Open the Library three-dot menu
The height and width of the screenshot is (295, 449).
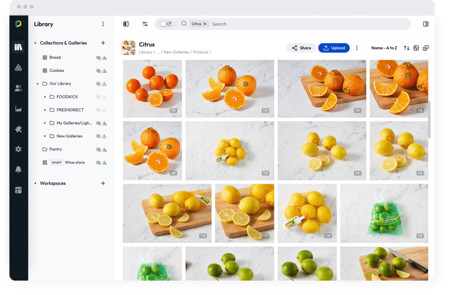(103, 24)
